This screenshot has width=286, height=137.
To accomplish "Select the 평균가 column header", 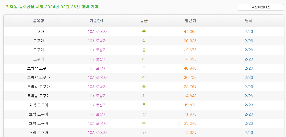I will (x=190, y=21).
